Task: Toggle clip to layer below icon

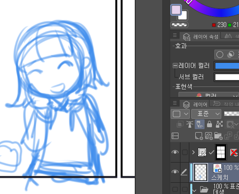Action: point(180,124)
